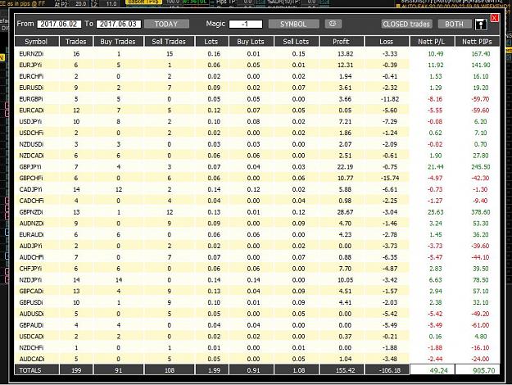Select the GBPUSDi symbol row
This screenshot has width=512, height=385.
coord(257,302)
